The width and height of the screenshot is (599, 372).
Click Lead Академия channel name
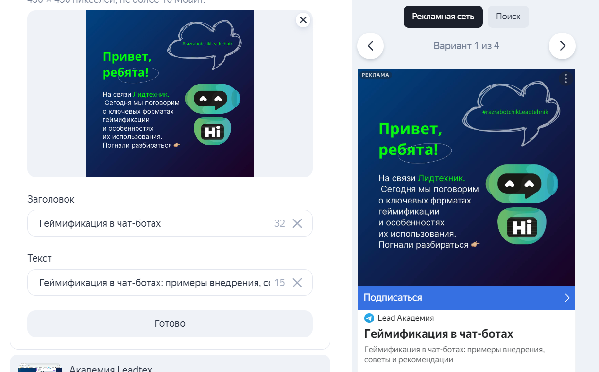click(406, 318)
